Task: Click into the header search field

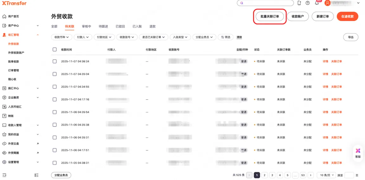Action: pyautogui.click(x=266, y=3)
